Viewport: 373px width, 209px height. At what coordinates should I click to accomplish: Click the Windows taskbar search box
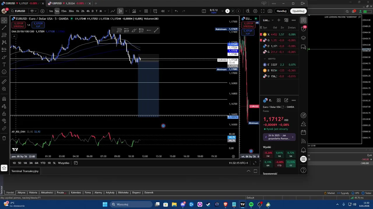(x=131, y=204)
